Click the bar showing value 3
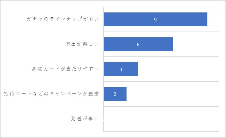 121,69
